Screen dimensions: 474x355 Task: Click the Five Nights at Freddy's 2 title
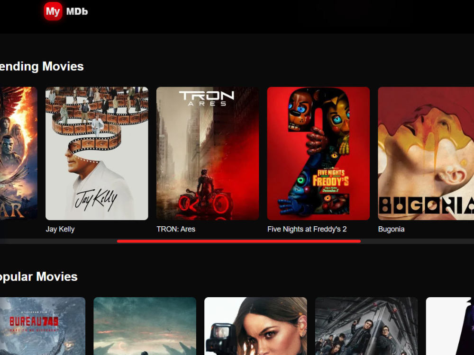[x=307, y=229]
